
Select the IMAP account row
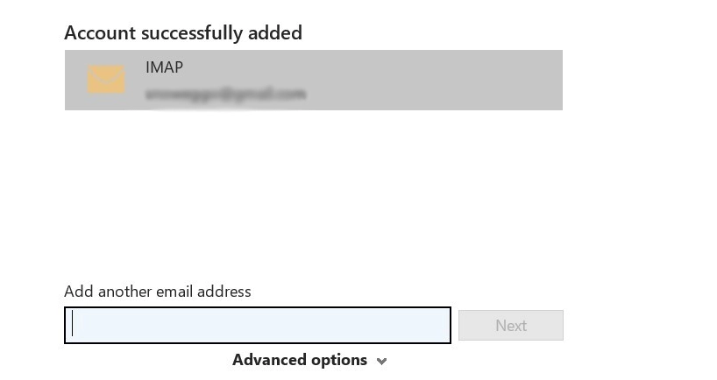[313, 80]
